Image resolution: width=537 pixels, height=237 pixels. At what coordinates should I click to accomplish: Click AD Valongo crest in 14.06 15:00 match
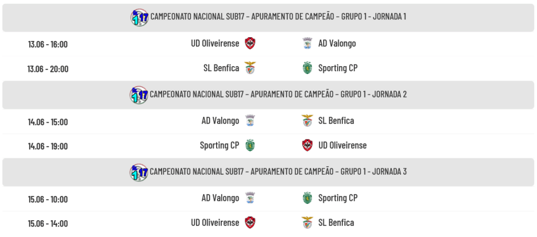[250, 121]
